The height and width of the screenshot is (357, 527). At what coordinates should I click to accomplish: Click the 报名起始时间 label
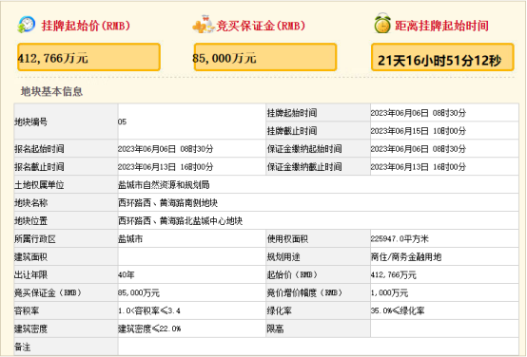(39, 149)
